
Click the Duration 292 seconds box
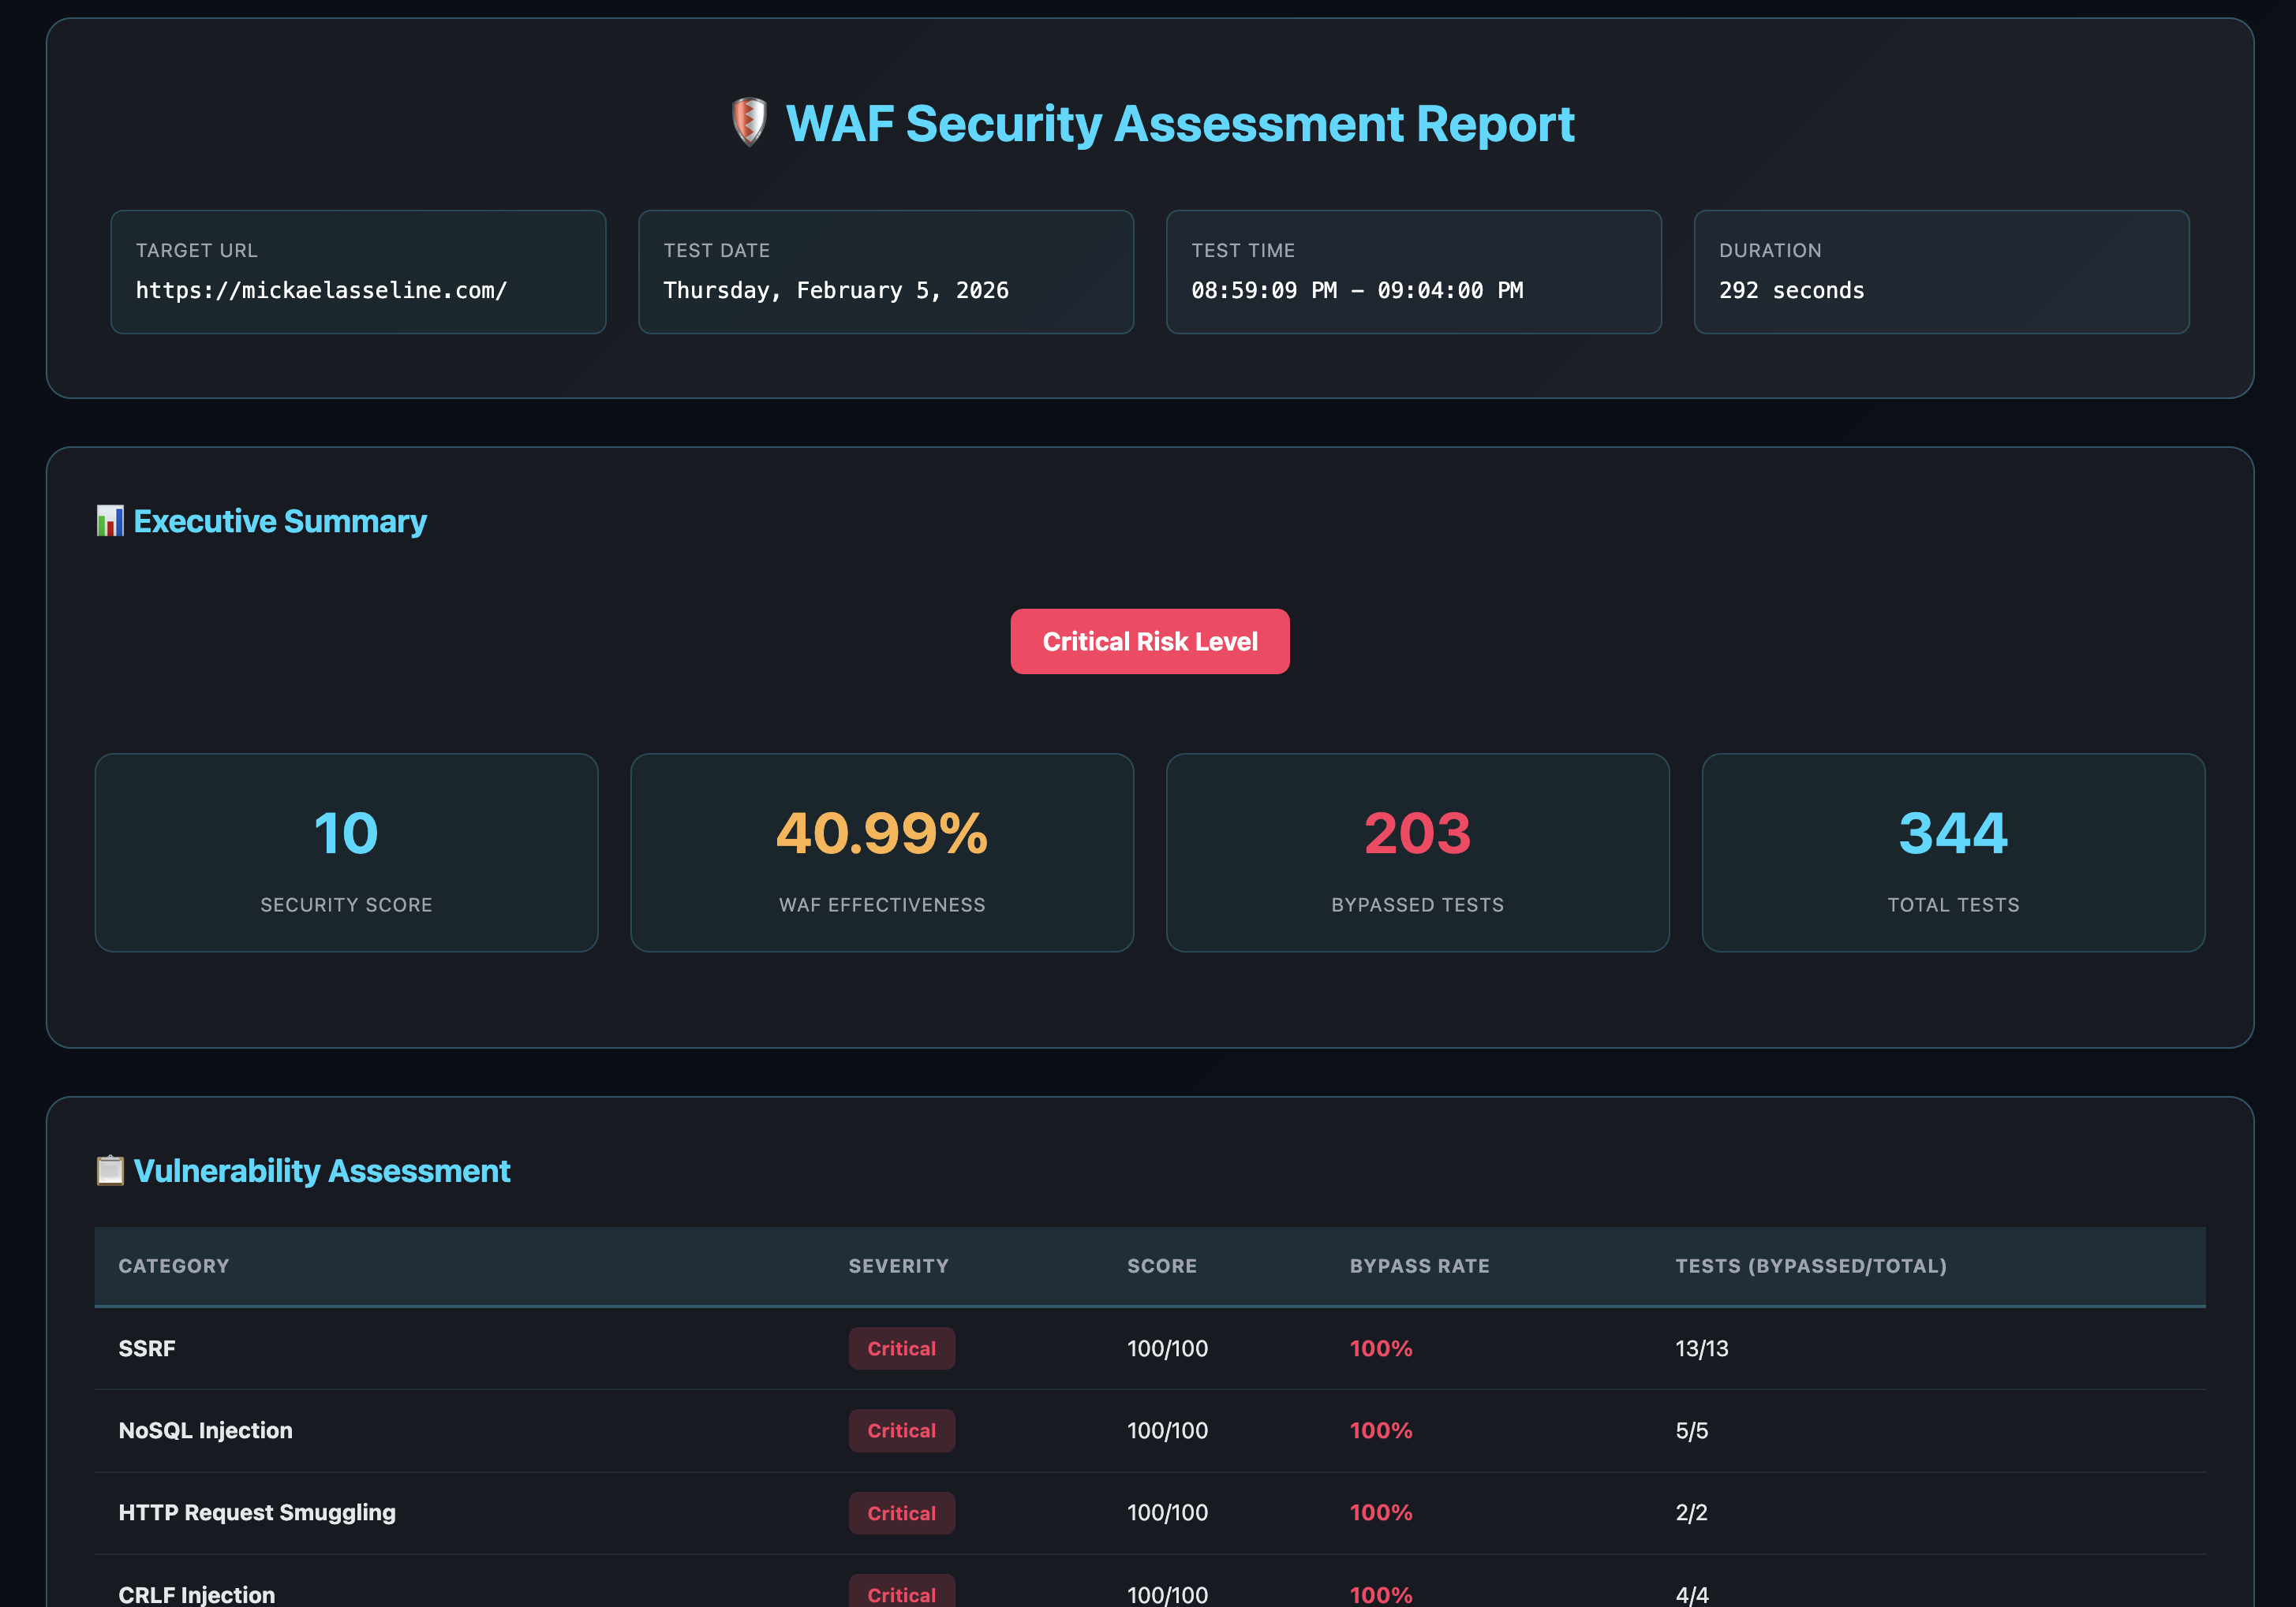click(x=1940, y=272)
